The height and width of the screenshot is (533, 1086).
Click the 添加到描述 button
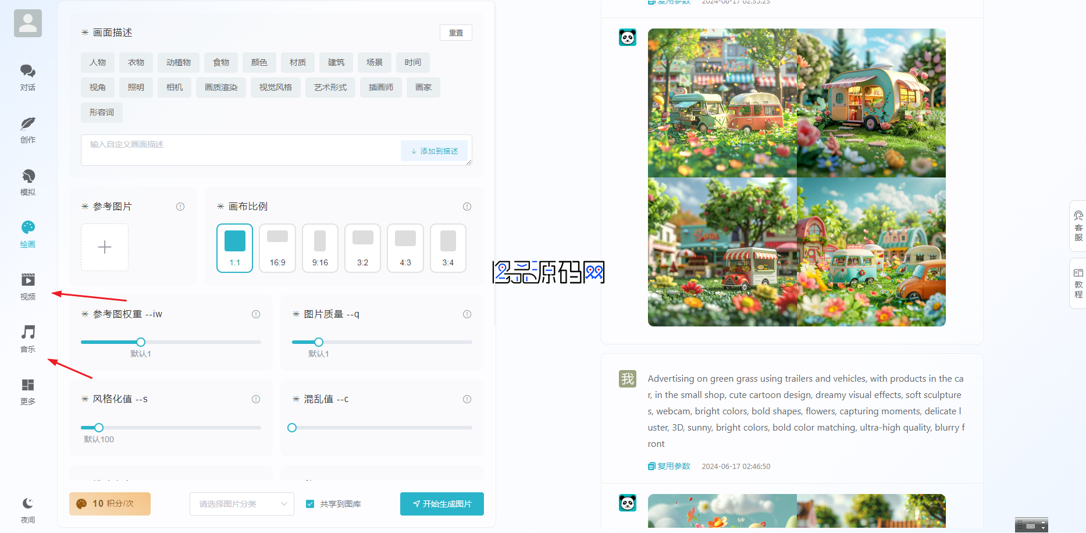[435, 151]
